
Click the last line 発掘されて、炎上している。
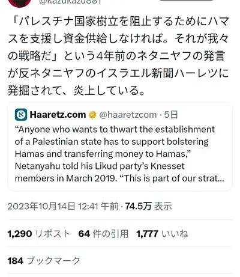click(76, 90)
